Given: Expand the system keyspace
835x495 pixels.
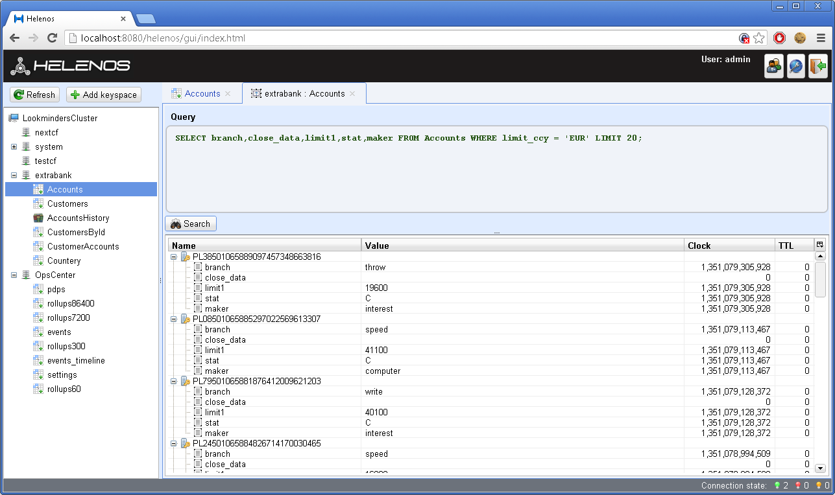Looking at the screenshot, I should 13,146.
